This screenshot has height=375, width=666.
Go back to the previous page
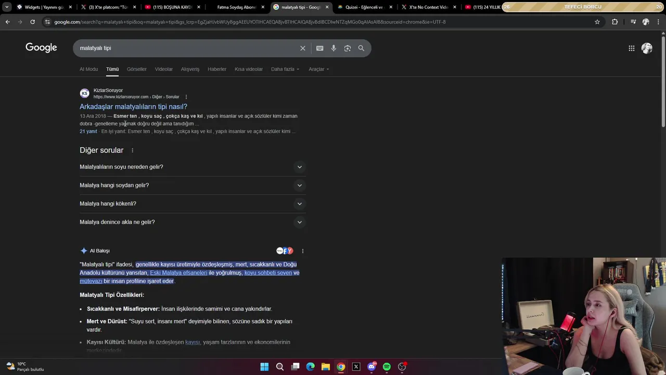click(x=7, y=22)
